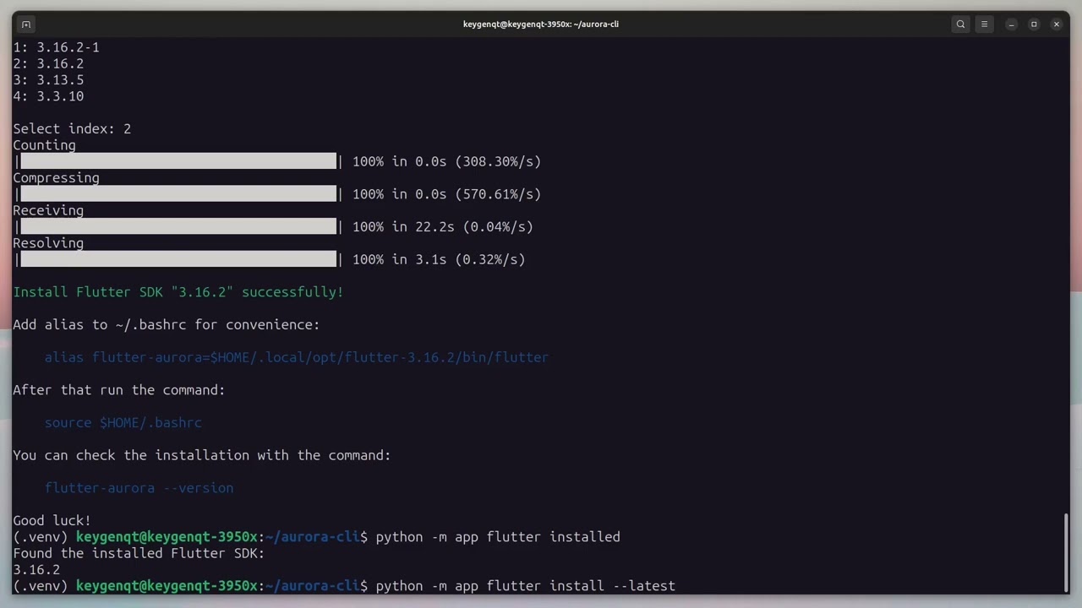Click window title keygenqt@keygenqt-3950x: ~/aurora-cli
Screen dimensions: 1082x608
pos(541,24)
